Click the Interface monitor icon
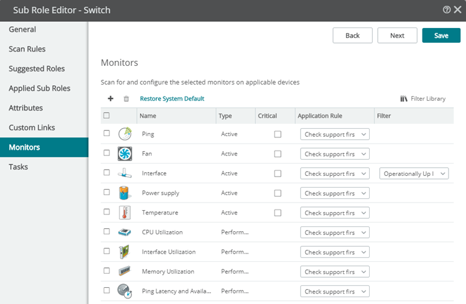The width and height of the screenshot is (466, 304). pos(125,173)
